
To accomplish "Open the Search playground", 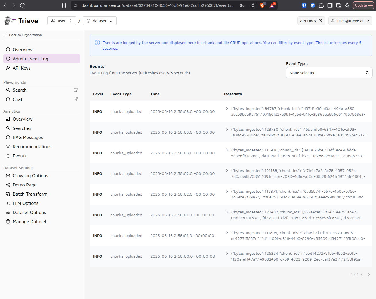I will click(20, 90).
